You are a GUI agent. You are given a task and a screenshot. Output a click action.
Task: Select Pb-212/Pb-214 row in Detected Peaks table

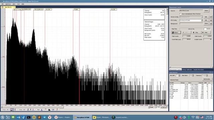click(191, 91)
